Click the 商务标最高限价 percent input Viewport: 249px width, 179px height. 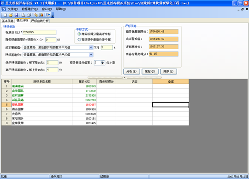pos(51,40)
